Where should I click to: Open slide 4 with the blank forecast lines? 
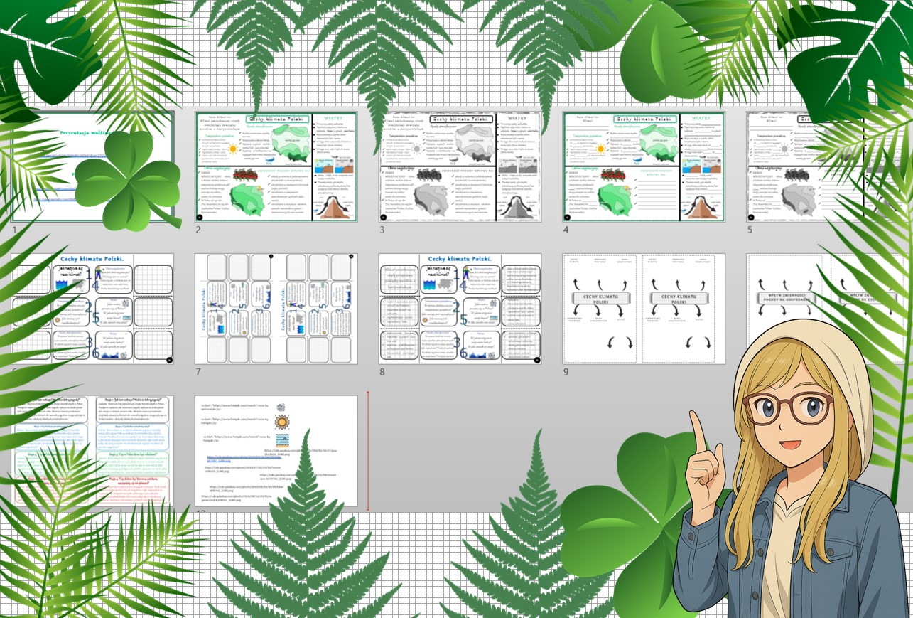[643, 166]
